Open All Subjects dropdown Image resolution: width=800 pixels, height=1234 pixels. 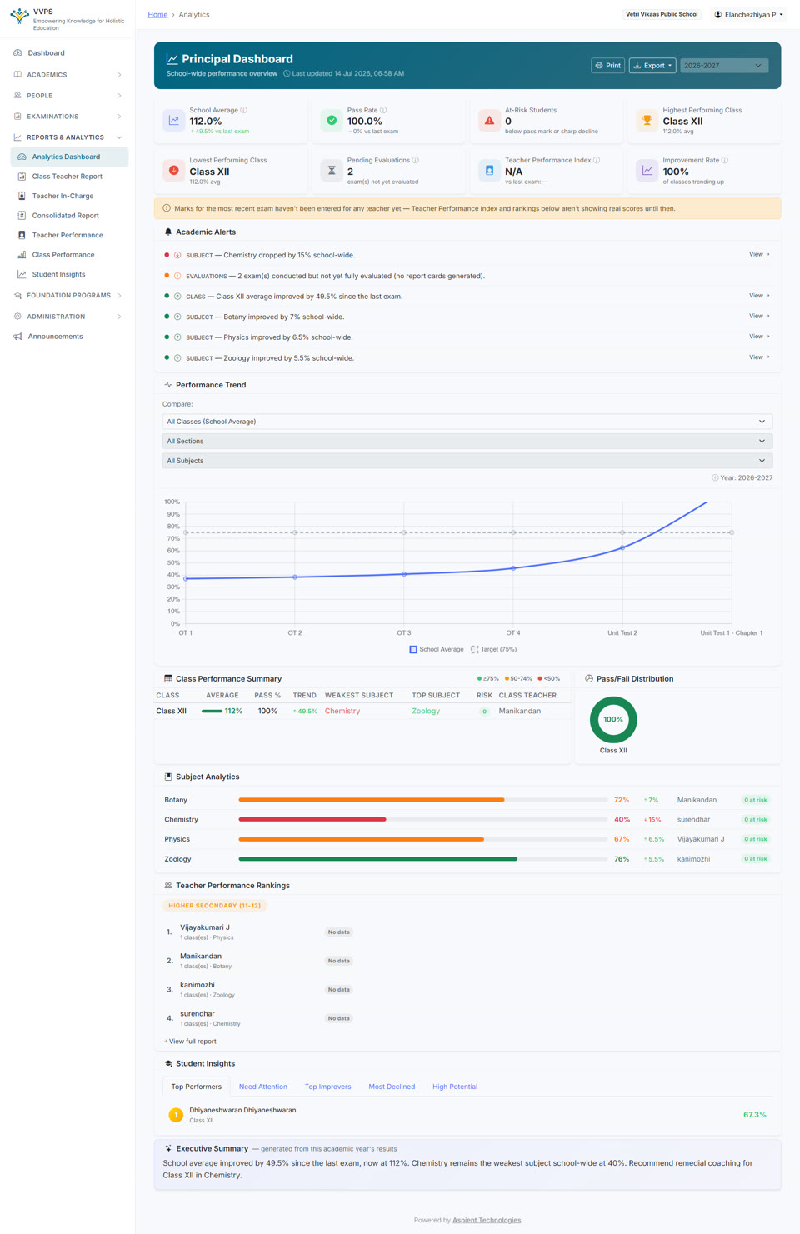click(467, 461)
